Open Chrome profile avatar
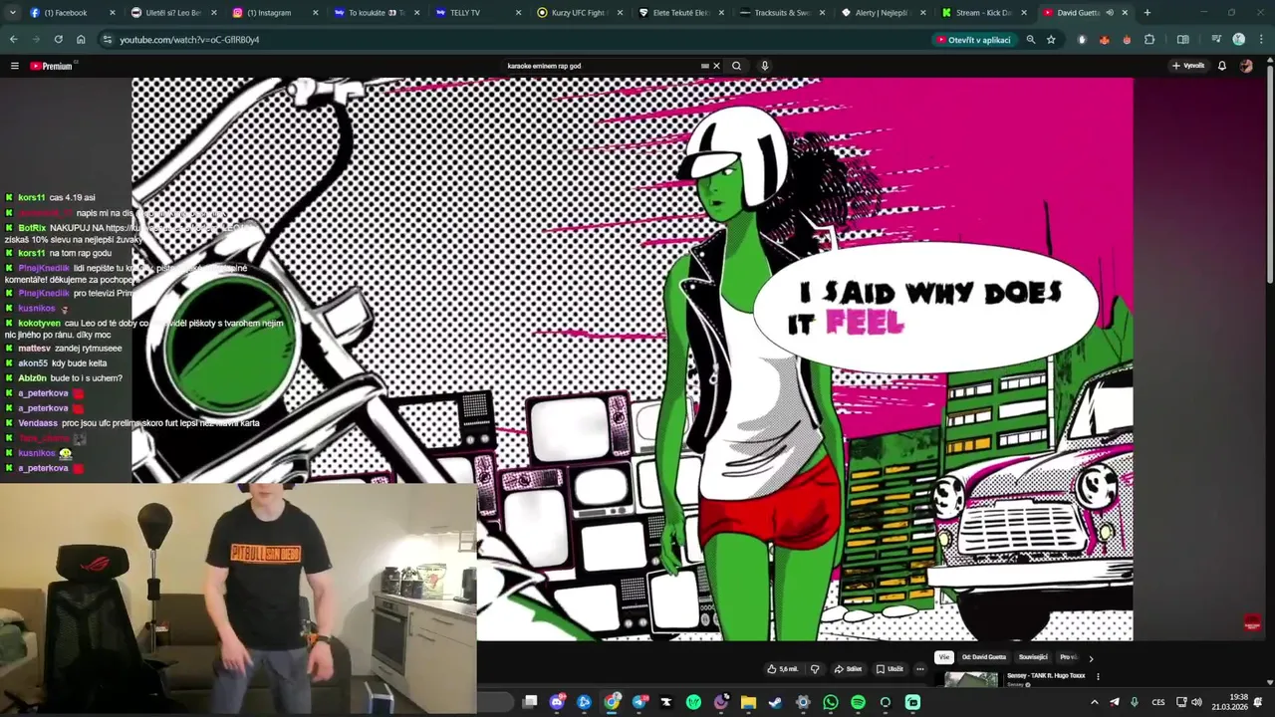Viewport: 1275px width, 717px height. coord(1238,40)
